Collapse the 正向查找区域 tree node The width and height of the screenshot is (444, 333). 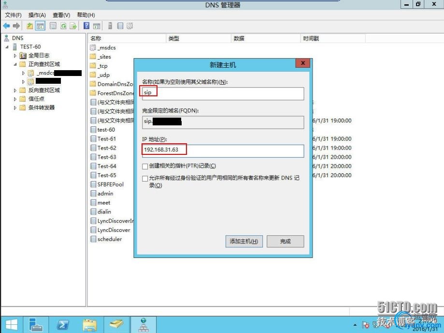(15, 64)
